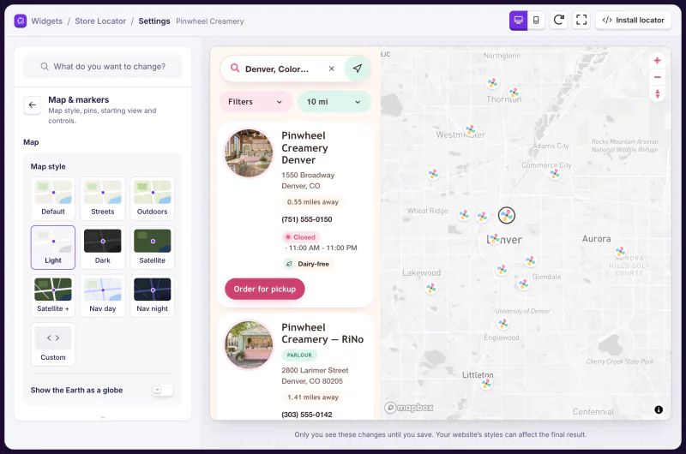The image size is (686, 454).
Task: Open the Filters dropdown
Action: pos(256,102)
